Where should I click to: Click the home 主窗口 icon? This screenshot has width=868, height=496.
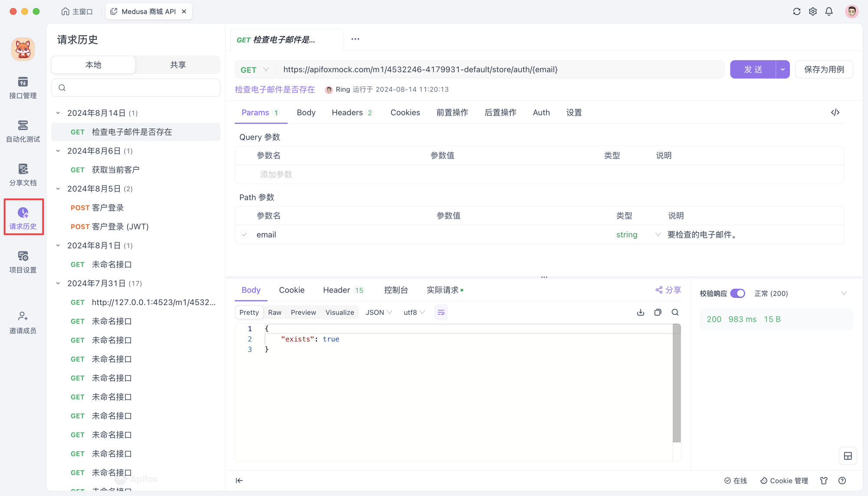(x=77, y=12)
